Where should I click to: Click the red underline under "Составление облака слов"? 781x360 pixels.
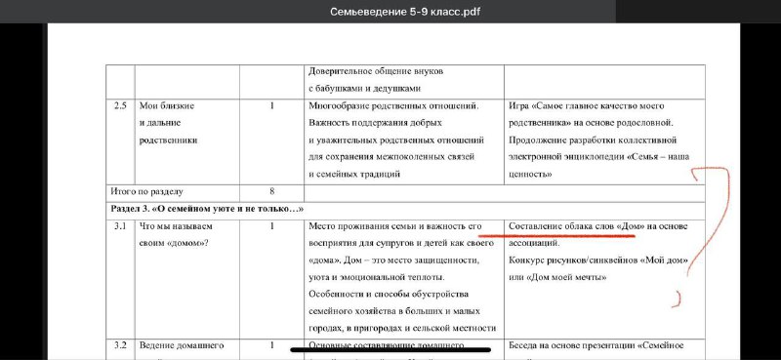tap(556, 234)
